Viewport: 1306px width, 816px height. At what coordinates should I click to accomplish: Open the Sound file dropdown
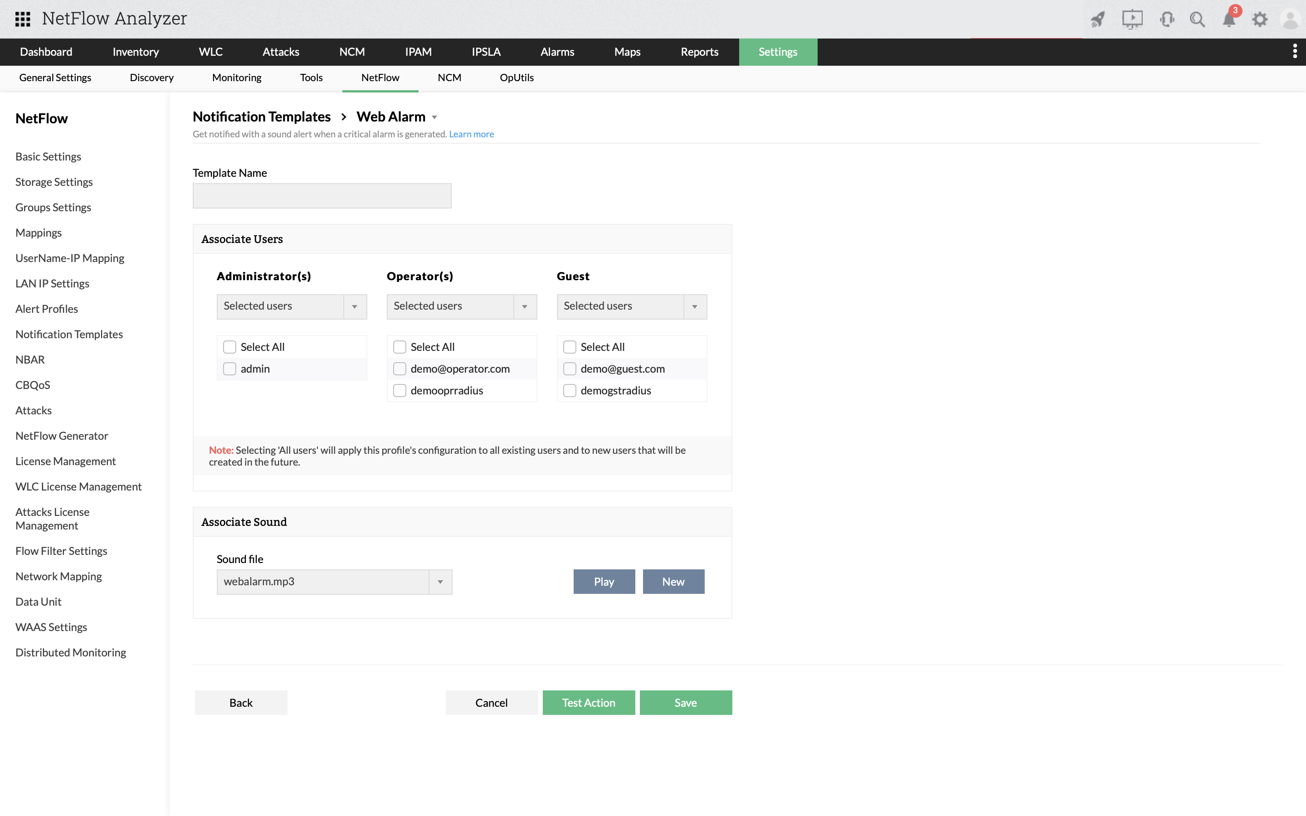(440, 582)
